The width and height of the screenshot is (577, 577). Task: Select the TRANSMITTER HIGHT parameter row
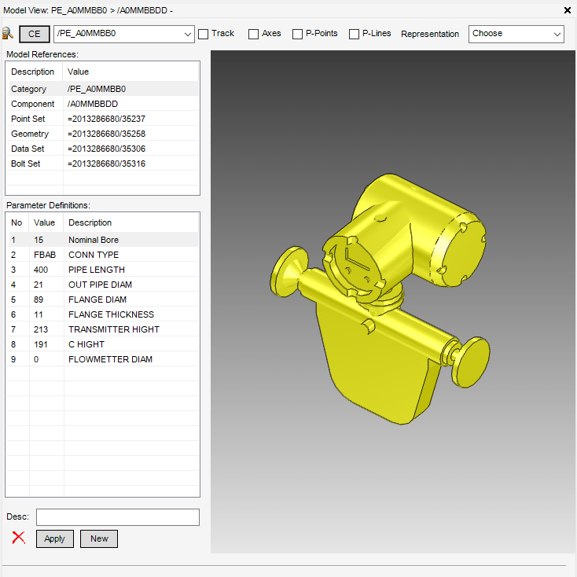pos(102,329)
